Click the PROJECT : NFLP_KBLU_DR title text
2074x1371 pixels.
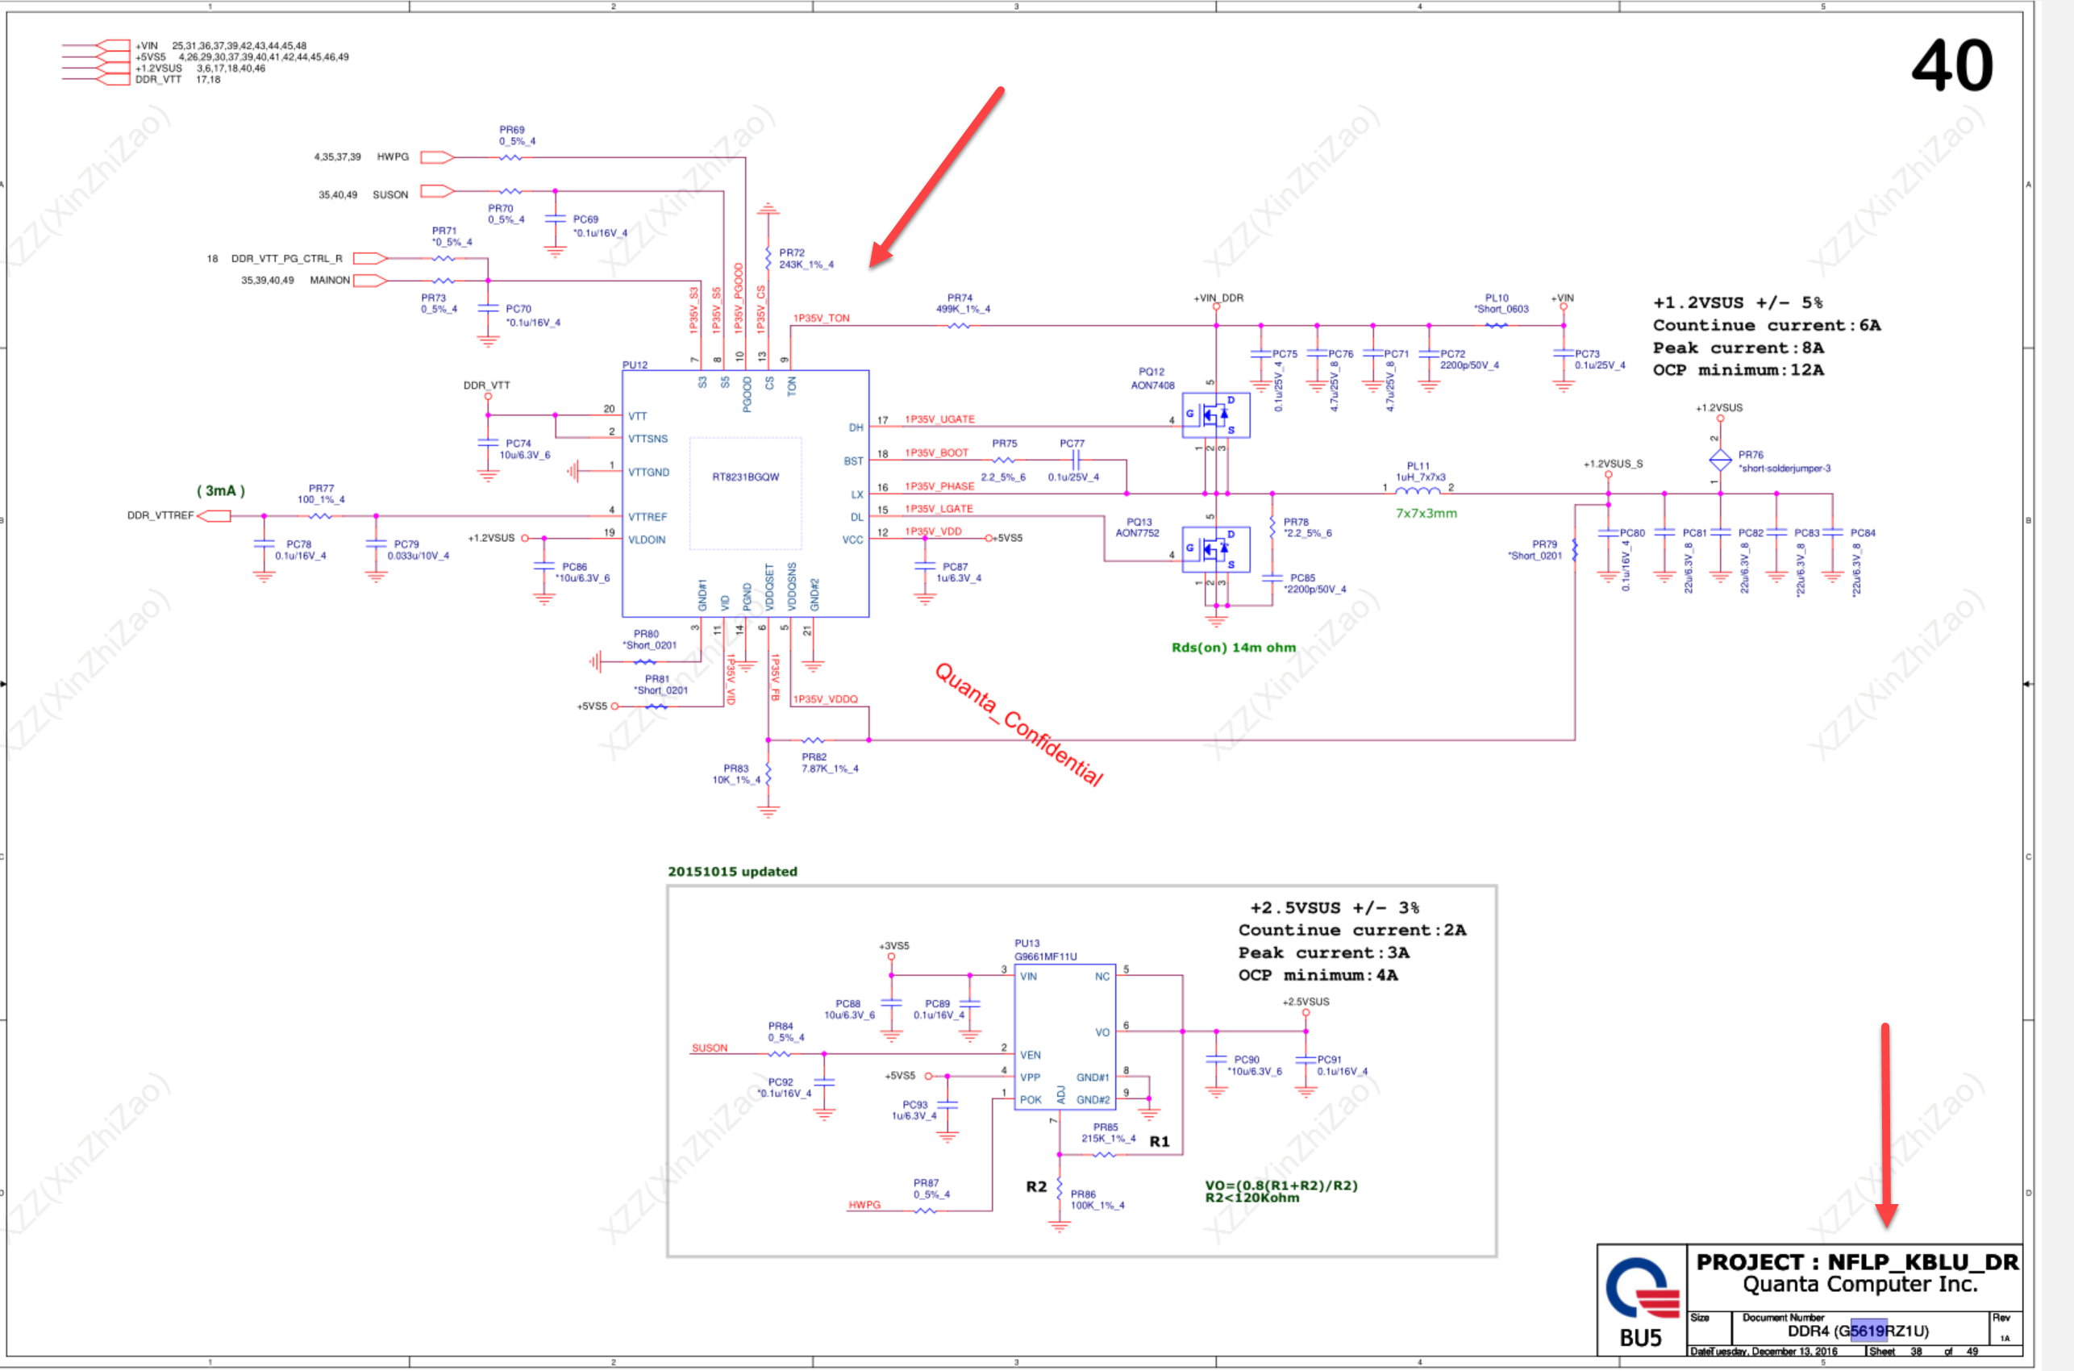pos(1856,1261)
